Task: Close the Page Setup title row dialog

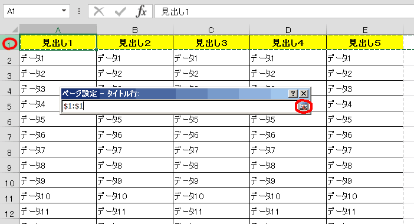Action: pos(304,93)
